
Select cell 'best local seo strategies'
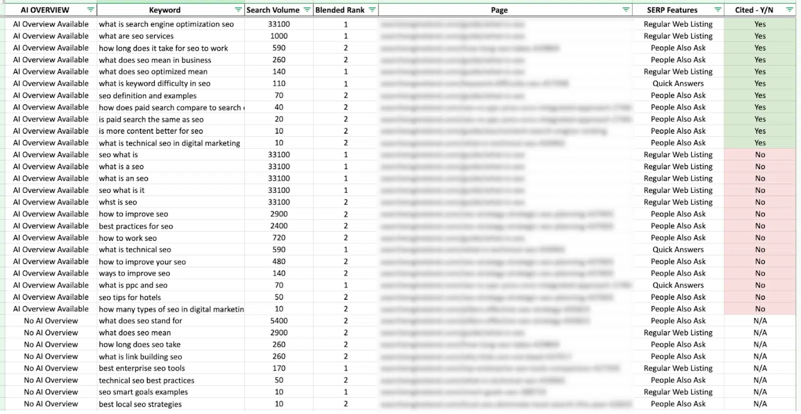click(171, 404)
